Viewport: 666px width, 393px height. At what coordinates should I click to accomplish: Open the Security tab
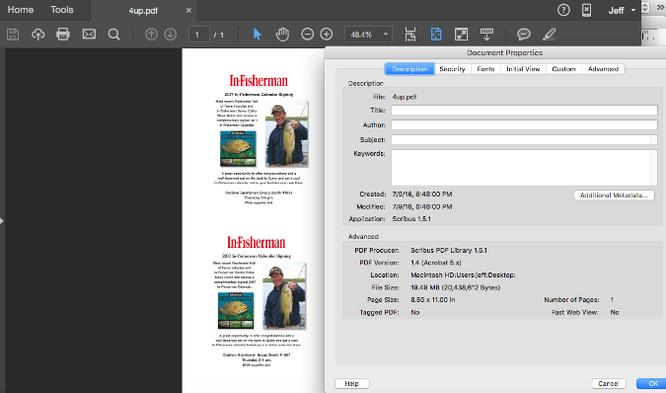point(452,69)
